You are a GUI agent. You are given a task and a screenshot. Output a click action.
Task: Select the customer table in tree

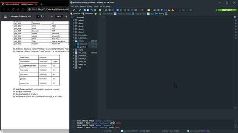pos(84,44)
